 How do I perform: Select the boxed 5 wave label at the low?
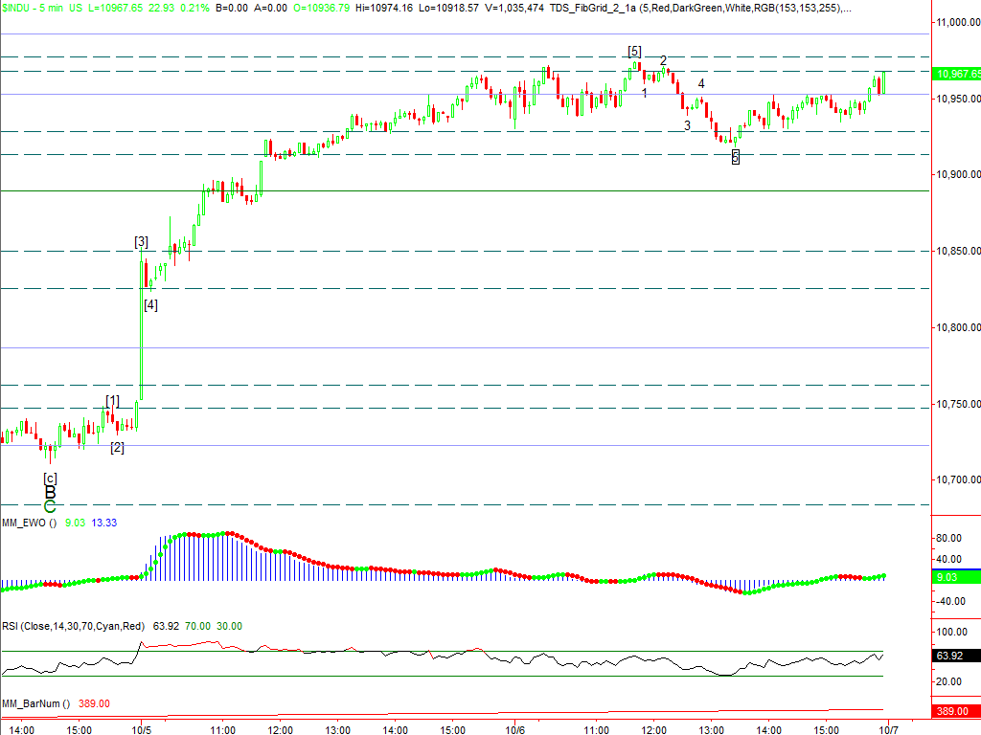tap(735, 157)
